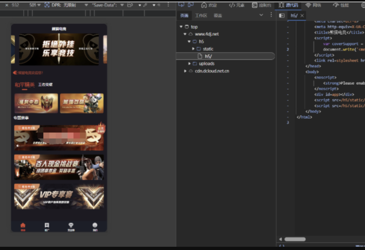Open the 福利中心 card

36,103
